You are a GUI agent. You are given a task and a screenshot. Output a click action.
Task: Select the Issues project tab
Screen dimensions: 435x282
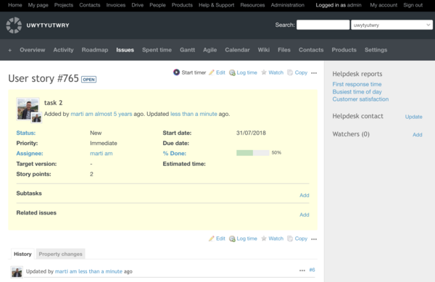click(x=125, y=50)
